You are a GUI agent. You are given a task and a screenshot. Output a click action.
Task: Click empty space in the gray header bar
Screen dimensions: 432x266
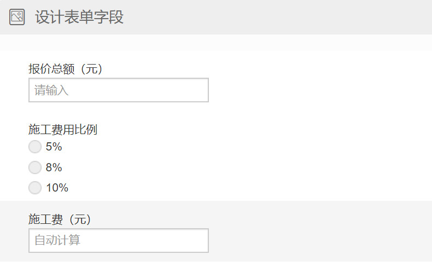click(276, 17)
